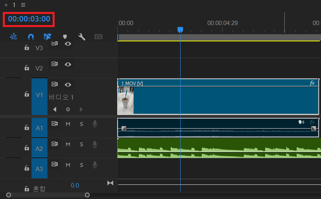Viewport: 321px width, 199px height.
Task: Click the left zoom scroll handle
Action: tap(8, 195)
